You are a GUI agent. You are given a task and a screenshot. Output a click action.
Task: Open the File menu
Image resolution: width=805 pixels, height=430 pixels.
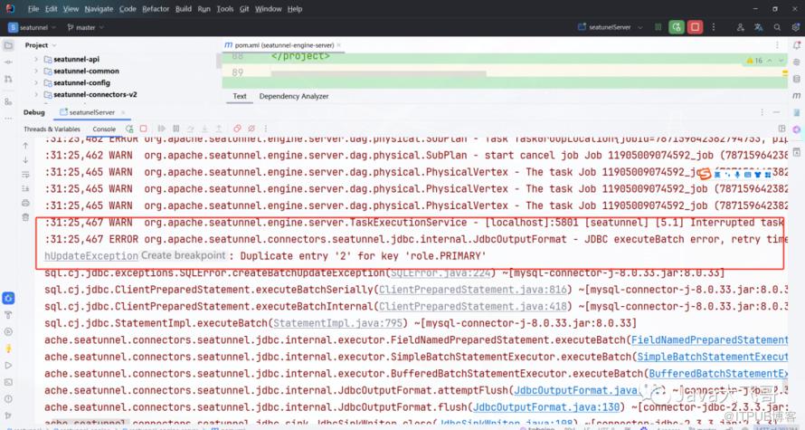click(x=33, y=9)
